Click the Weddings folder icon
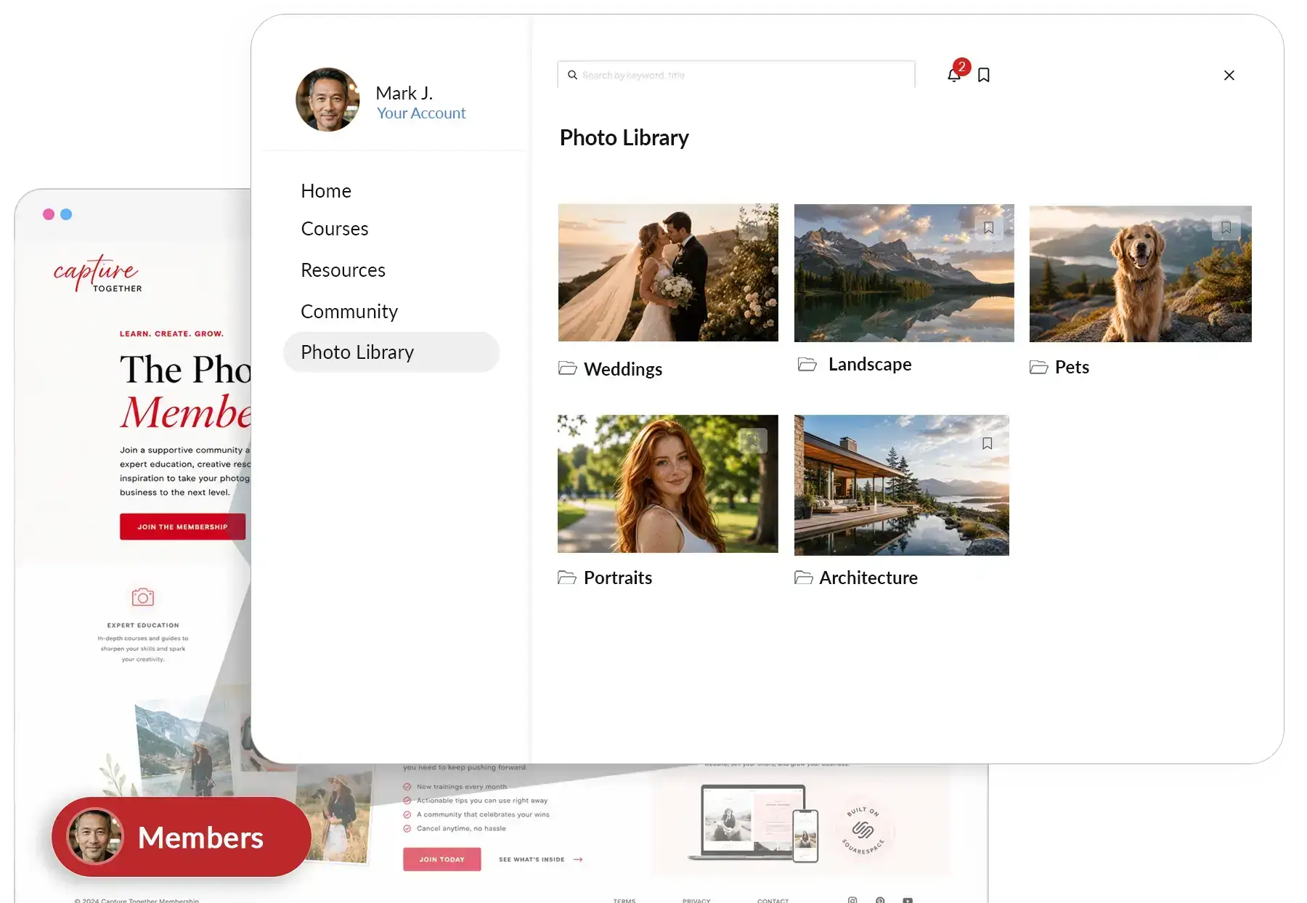Image resolution: width=1307 pixels, height=903 pixels. 568,368
